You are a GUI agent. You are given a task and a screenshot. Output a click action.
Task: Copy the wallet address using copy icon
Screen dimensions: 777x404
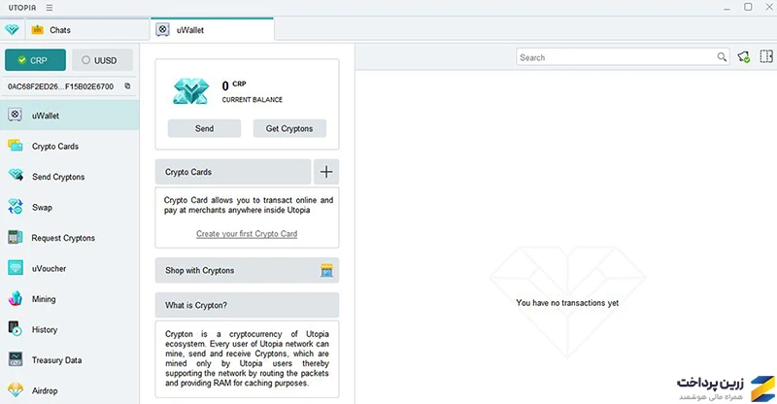click(x=127, y=85)
